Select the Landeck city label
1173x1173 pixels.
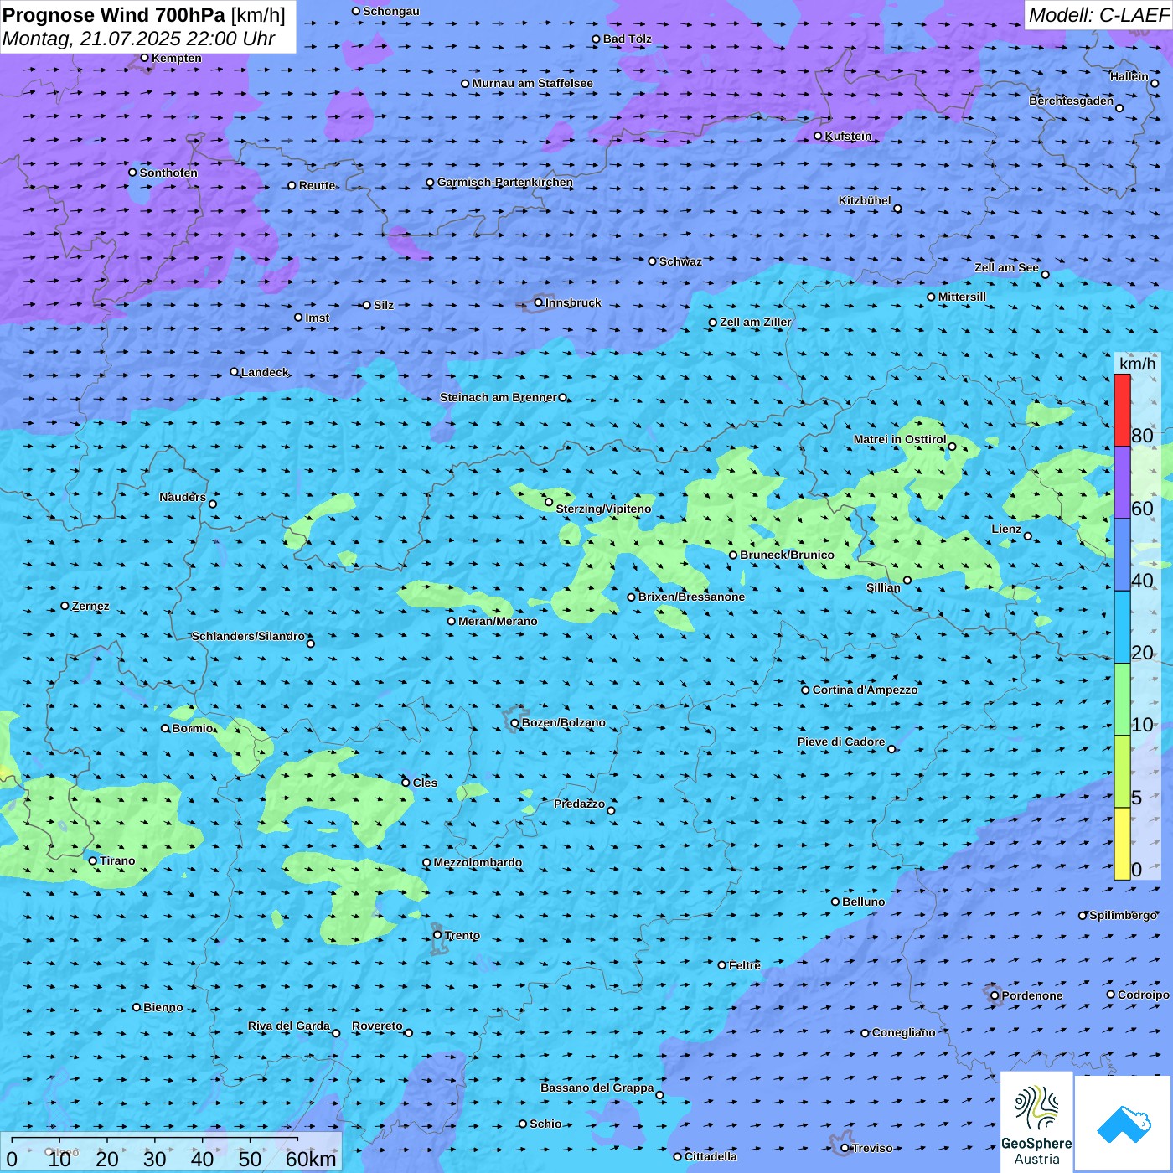point(265,372)
